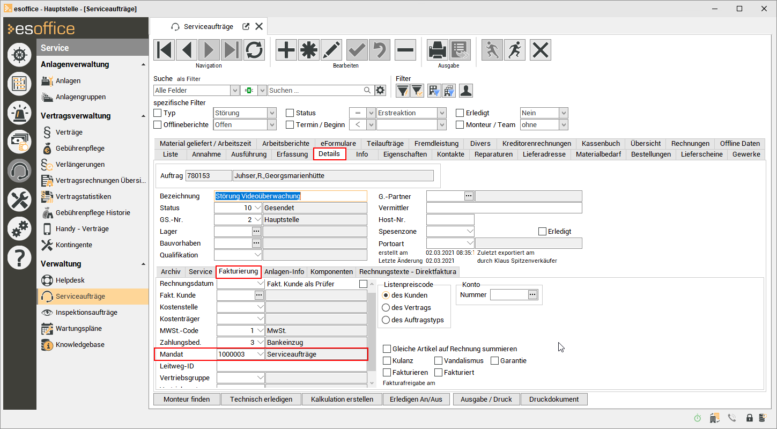Open the Ausführung tab
Image resolution: width=777 pixels, height=429 pixels.
point(249,154)
